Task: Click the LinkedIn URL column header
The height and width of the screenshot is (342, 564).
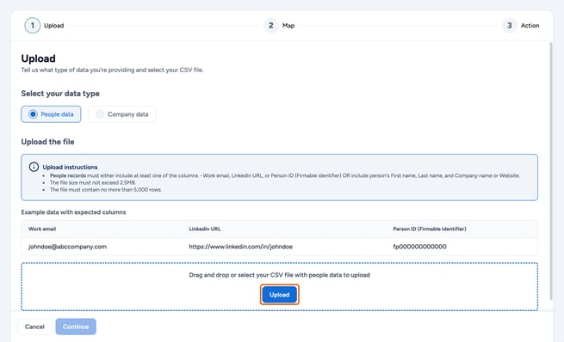Action: [x=205, y=229]
